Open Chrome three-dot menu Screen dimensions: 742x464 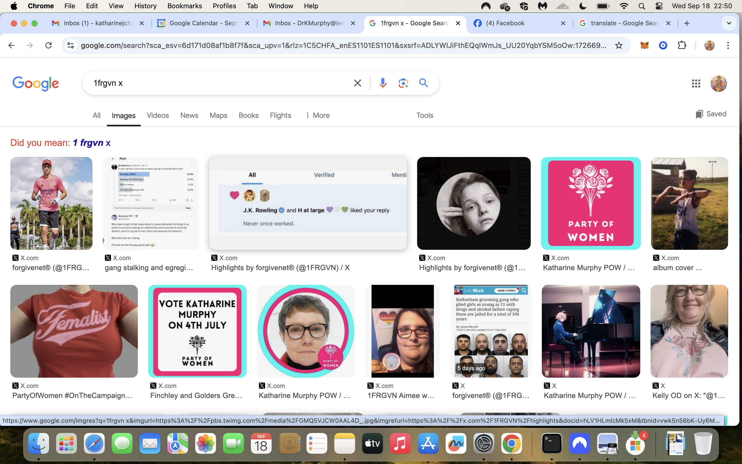tap(728, 45)
